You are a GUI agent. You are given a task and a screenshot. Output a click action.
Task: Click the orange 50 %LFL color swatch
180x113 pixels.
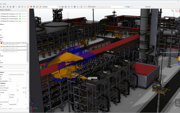coord(1,47)
